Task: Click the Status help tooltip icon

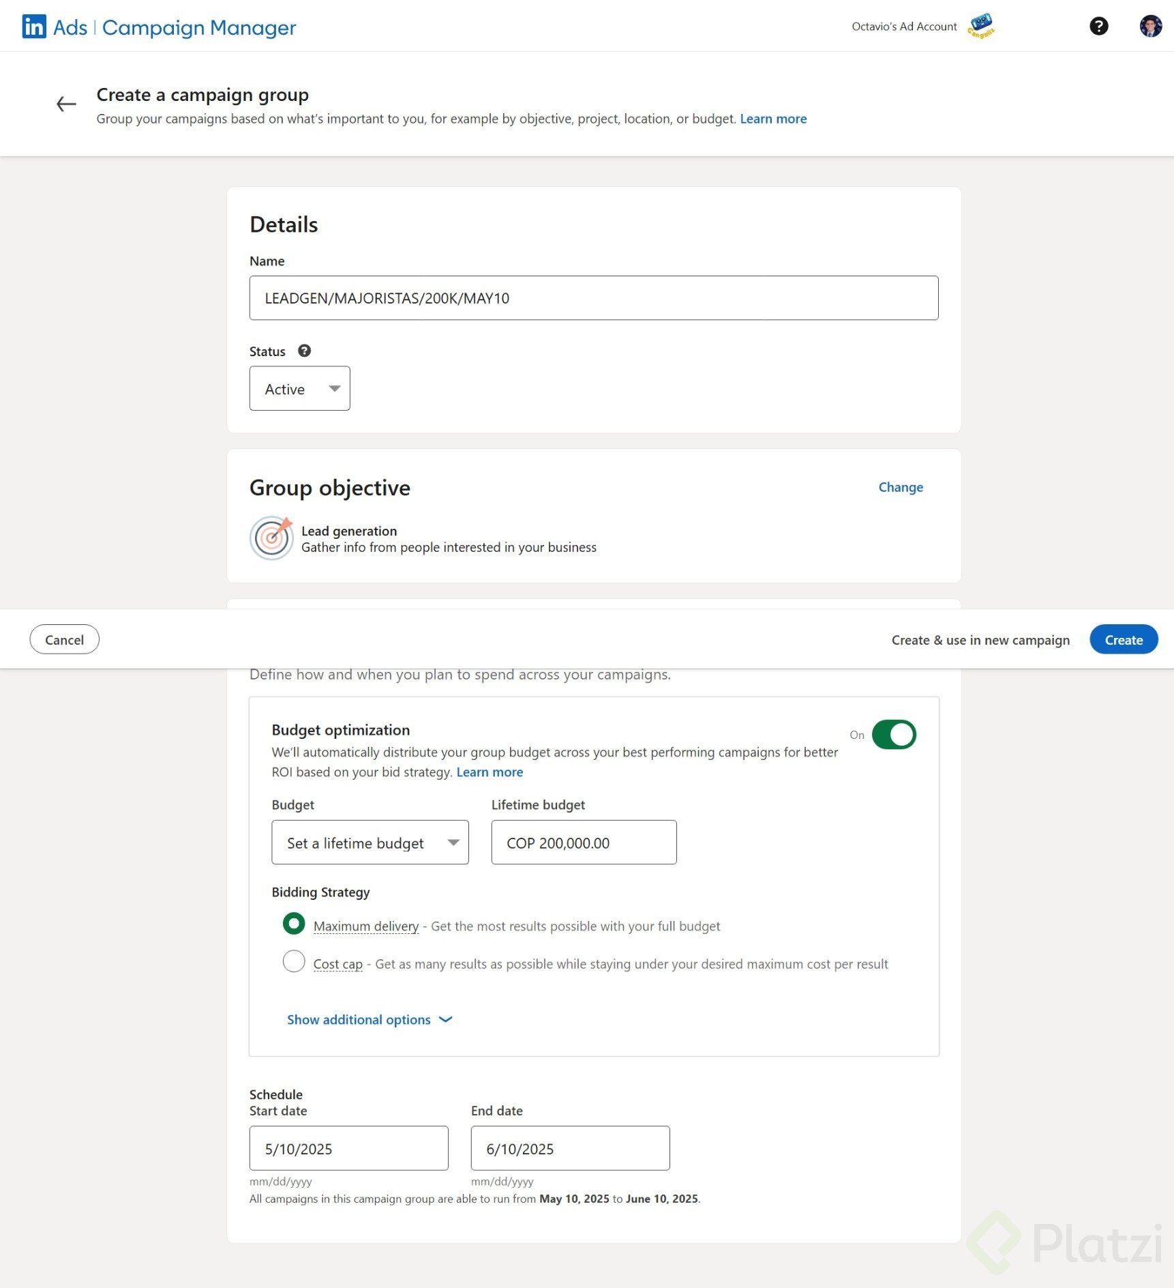Action: [x=305, y=351]
